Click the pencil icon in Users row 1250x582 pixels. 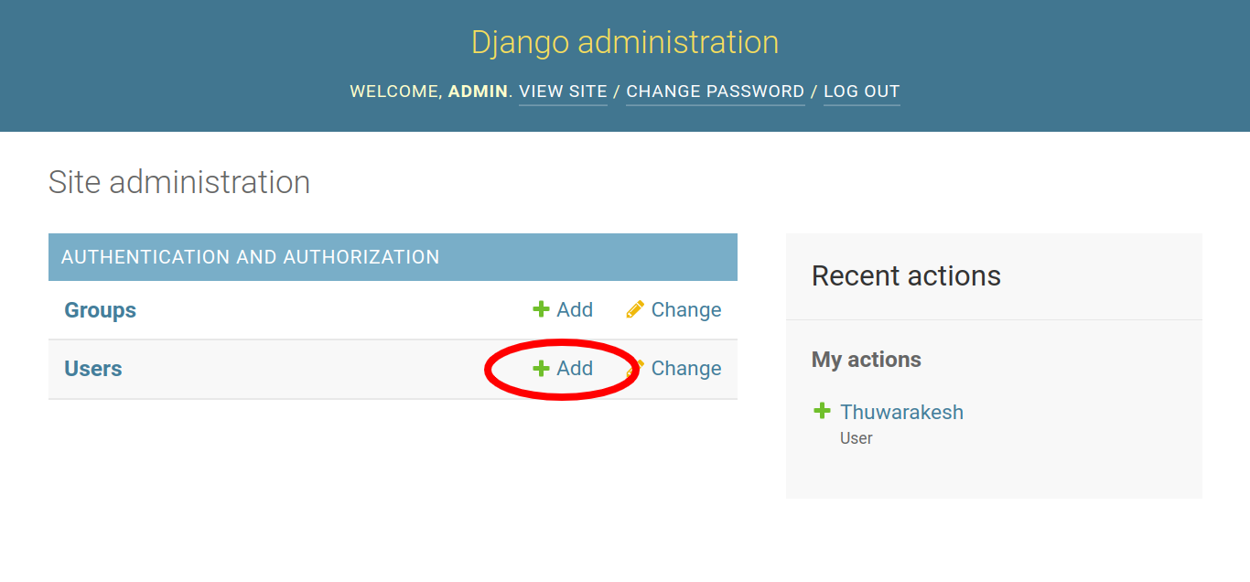pyautogui.click(x=636, y=368)
